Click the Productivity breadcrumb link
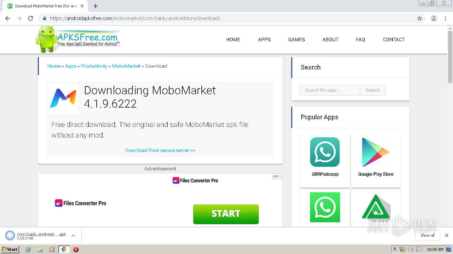 [x=94, y=66]
